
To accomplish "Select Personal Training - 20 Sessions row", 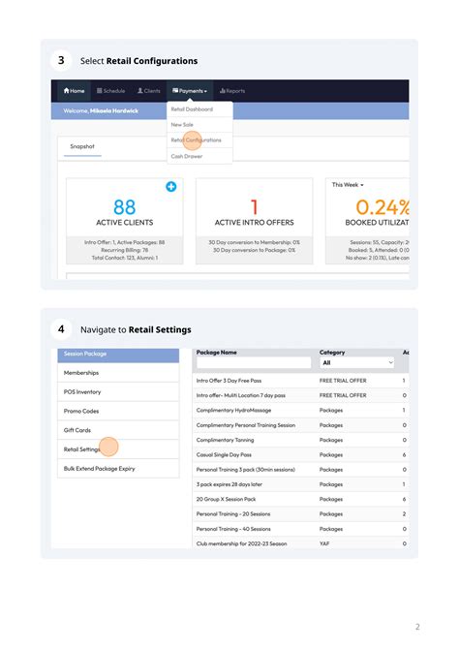I will [x=301, y=514].
